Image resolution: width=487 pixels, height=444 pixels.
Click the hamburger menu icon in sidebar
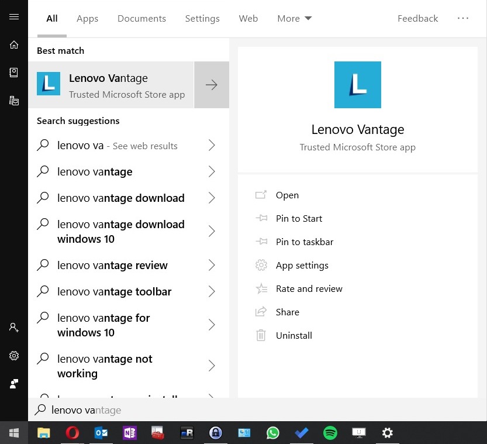[14, 17]
